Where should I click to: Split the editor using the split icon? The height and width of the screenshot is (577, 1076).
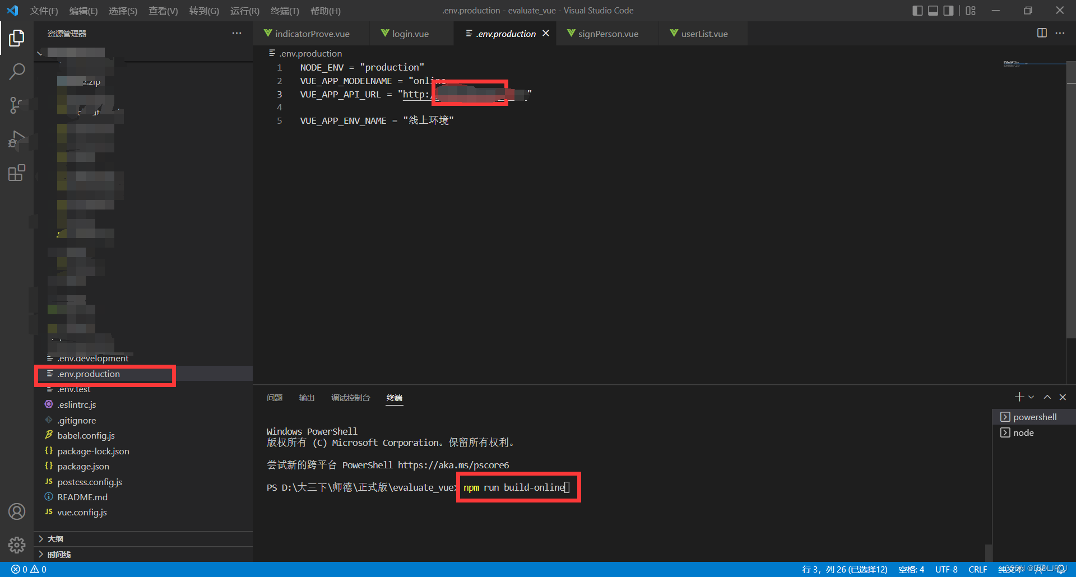point(1042,33)
